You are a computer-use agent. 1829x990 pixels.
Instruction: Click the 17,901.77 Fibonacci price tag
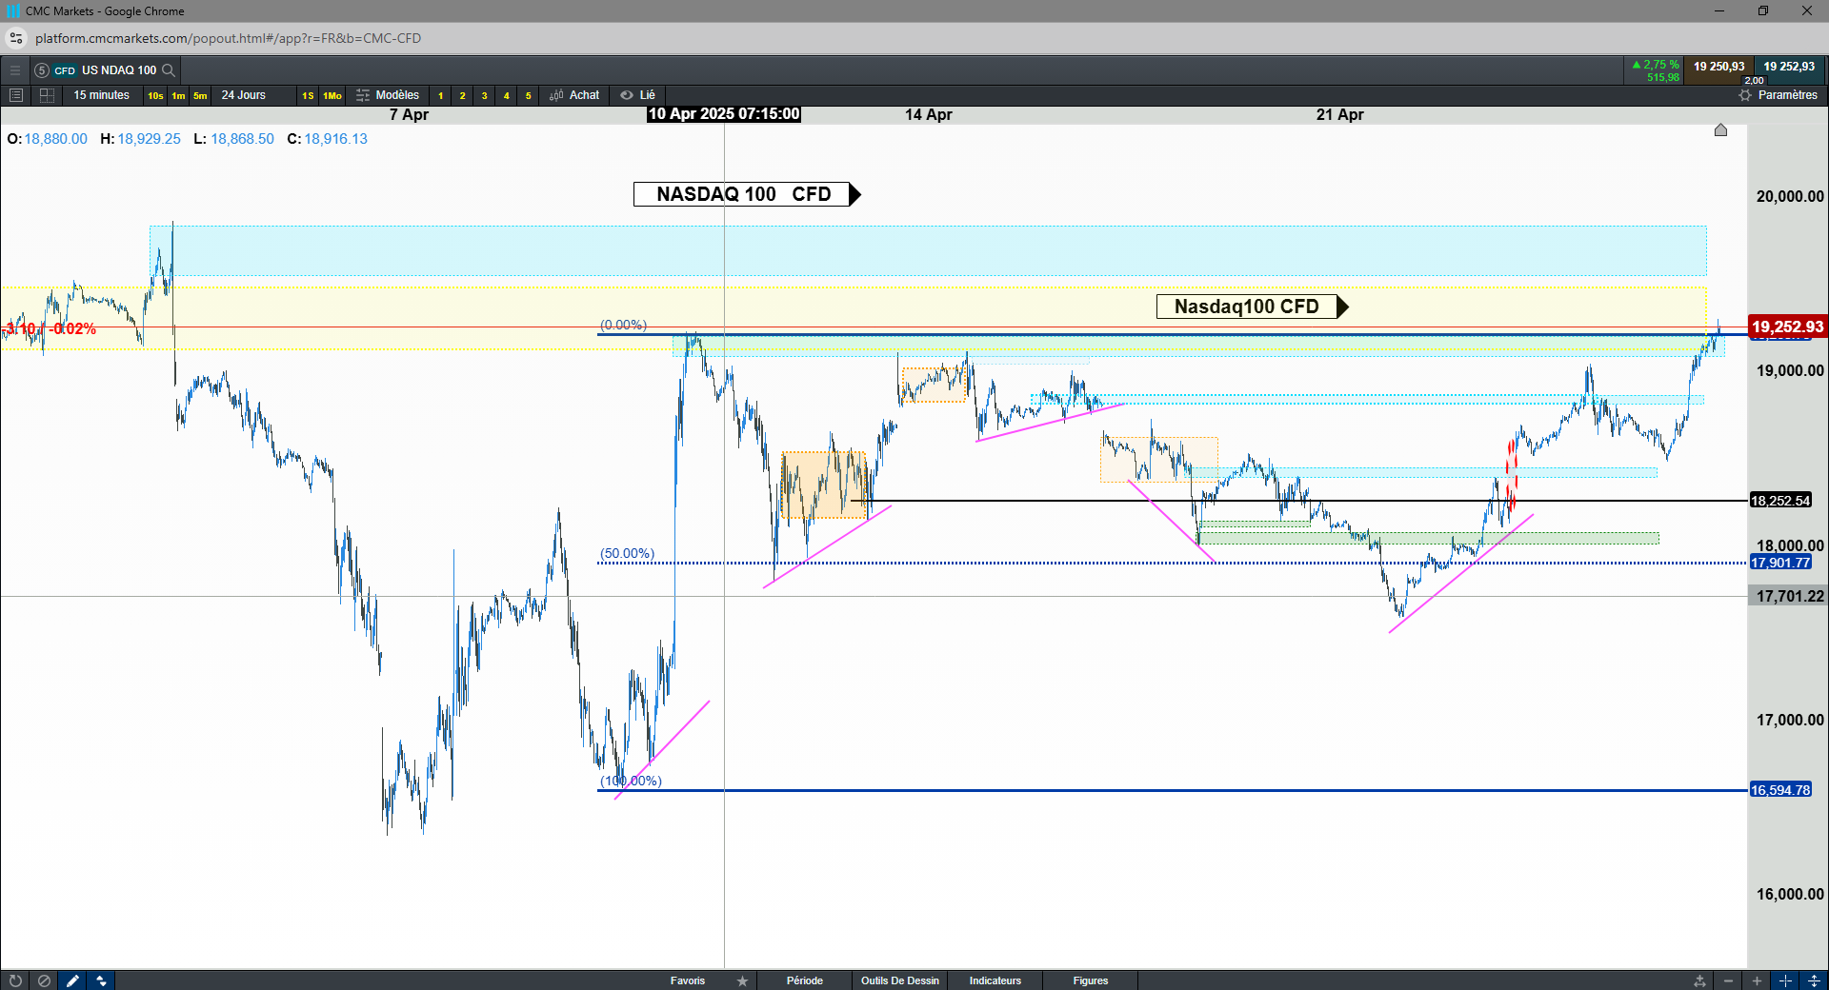(1780, 563)
